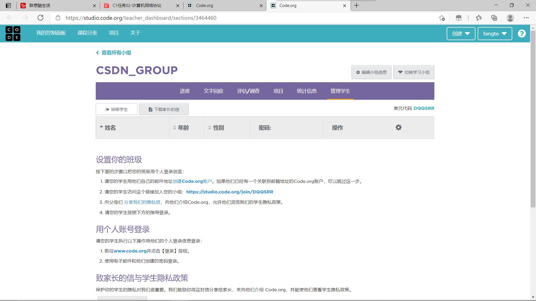This screenshot has height=301, width=536.
Task: Close the active Code.org tab
Action: [344, 6]
